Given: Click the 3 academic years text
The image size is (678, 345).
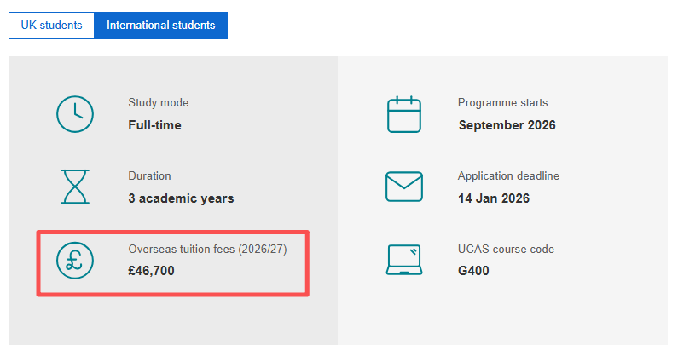Looking at the screenshot, I should (x=181, y=198).
